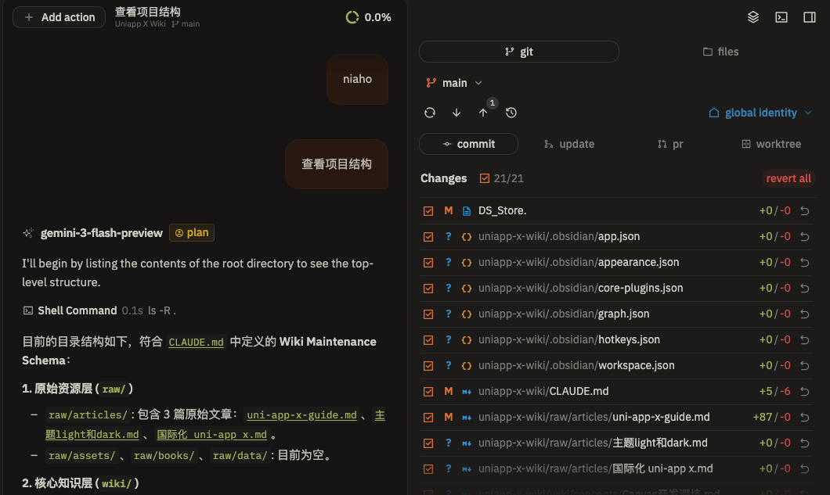Revert changes for workspace.json
This screenshot has height=495, width=830.
[805, 365]
